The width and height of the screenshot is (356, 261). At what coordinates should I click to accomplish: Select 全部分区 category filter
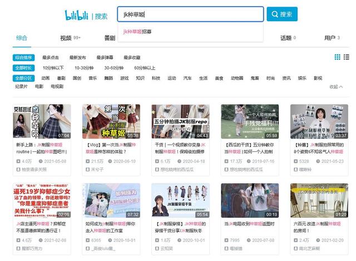tap(23, 78)
